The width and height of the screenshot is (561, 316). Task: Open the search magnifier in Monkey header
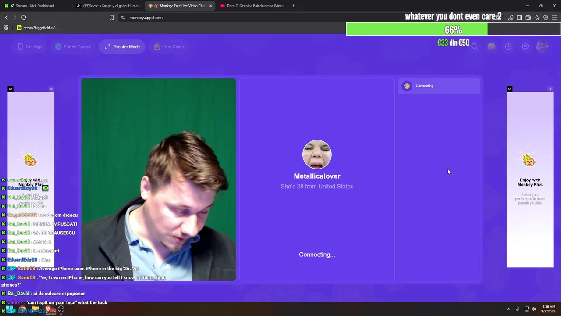pos(474,47)
